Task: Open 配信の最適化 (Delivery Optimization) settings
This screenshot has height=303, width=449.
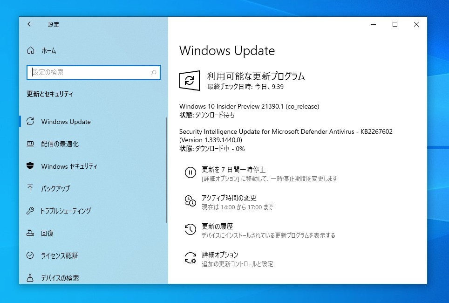Action: (61, 144)
